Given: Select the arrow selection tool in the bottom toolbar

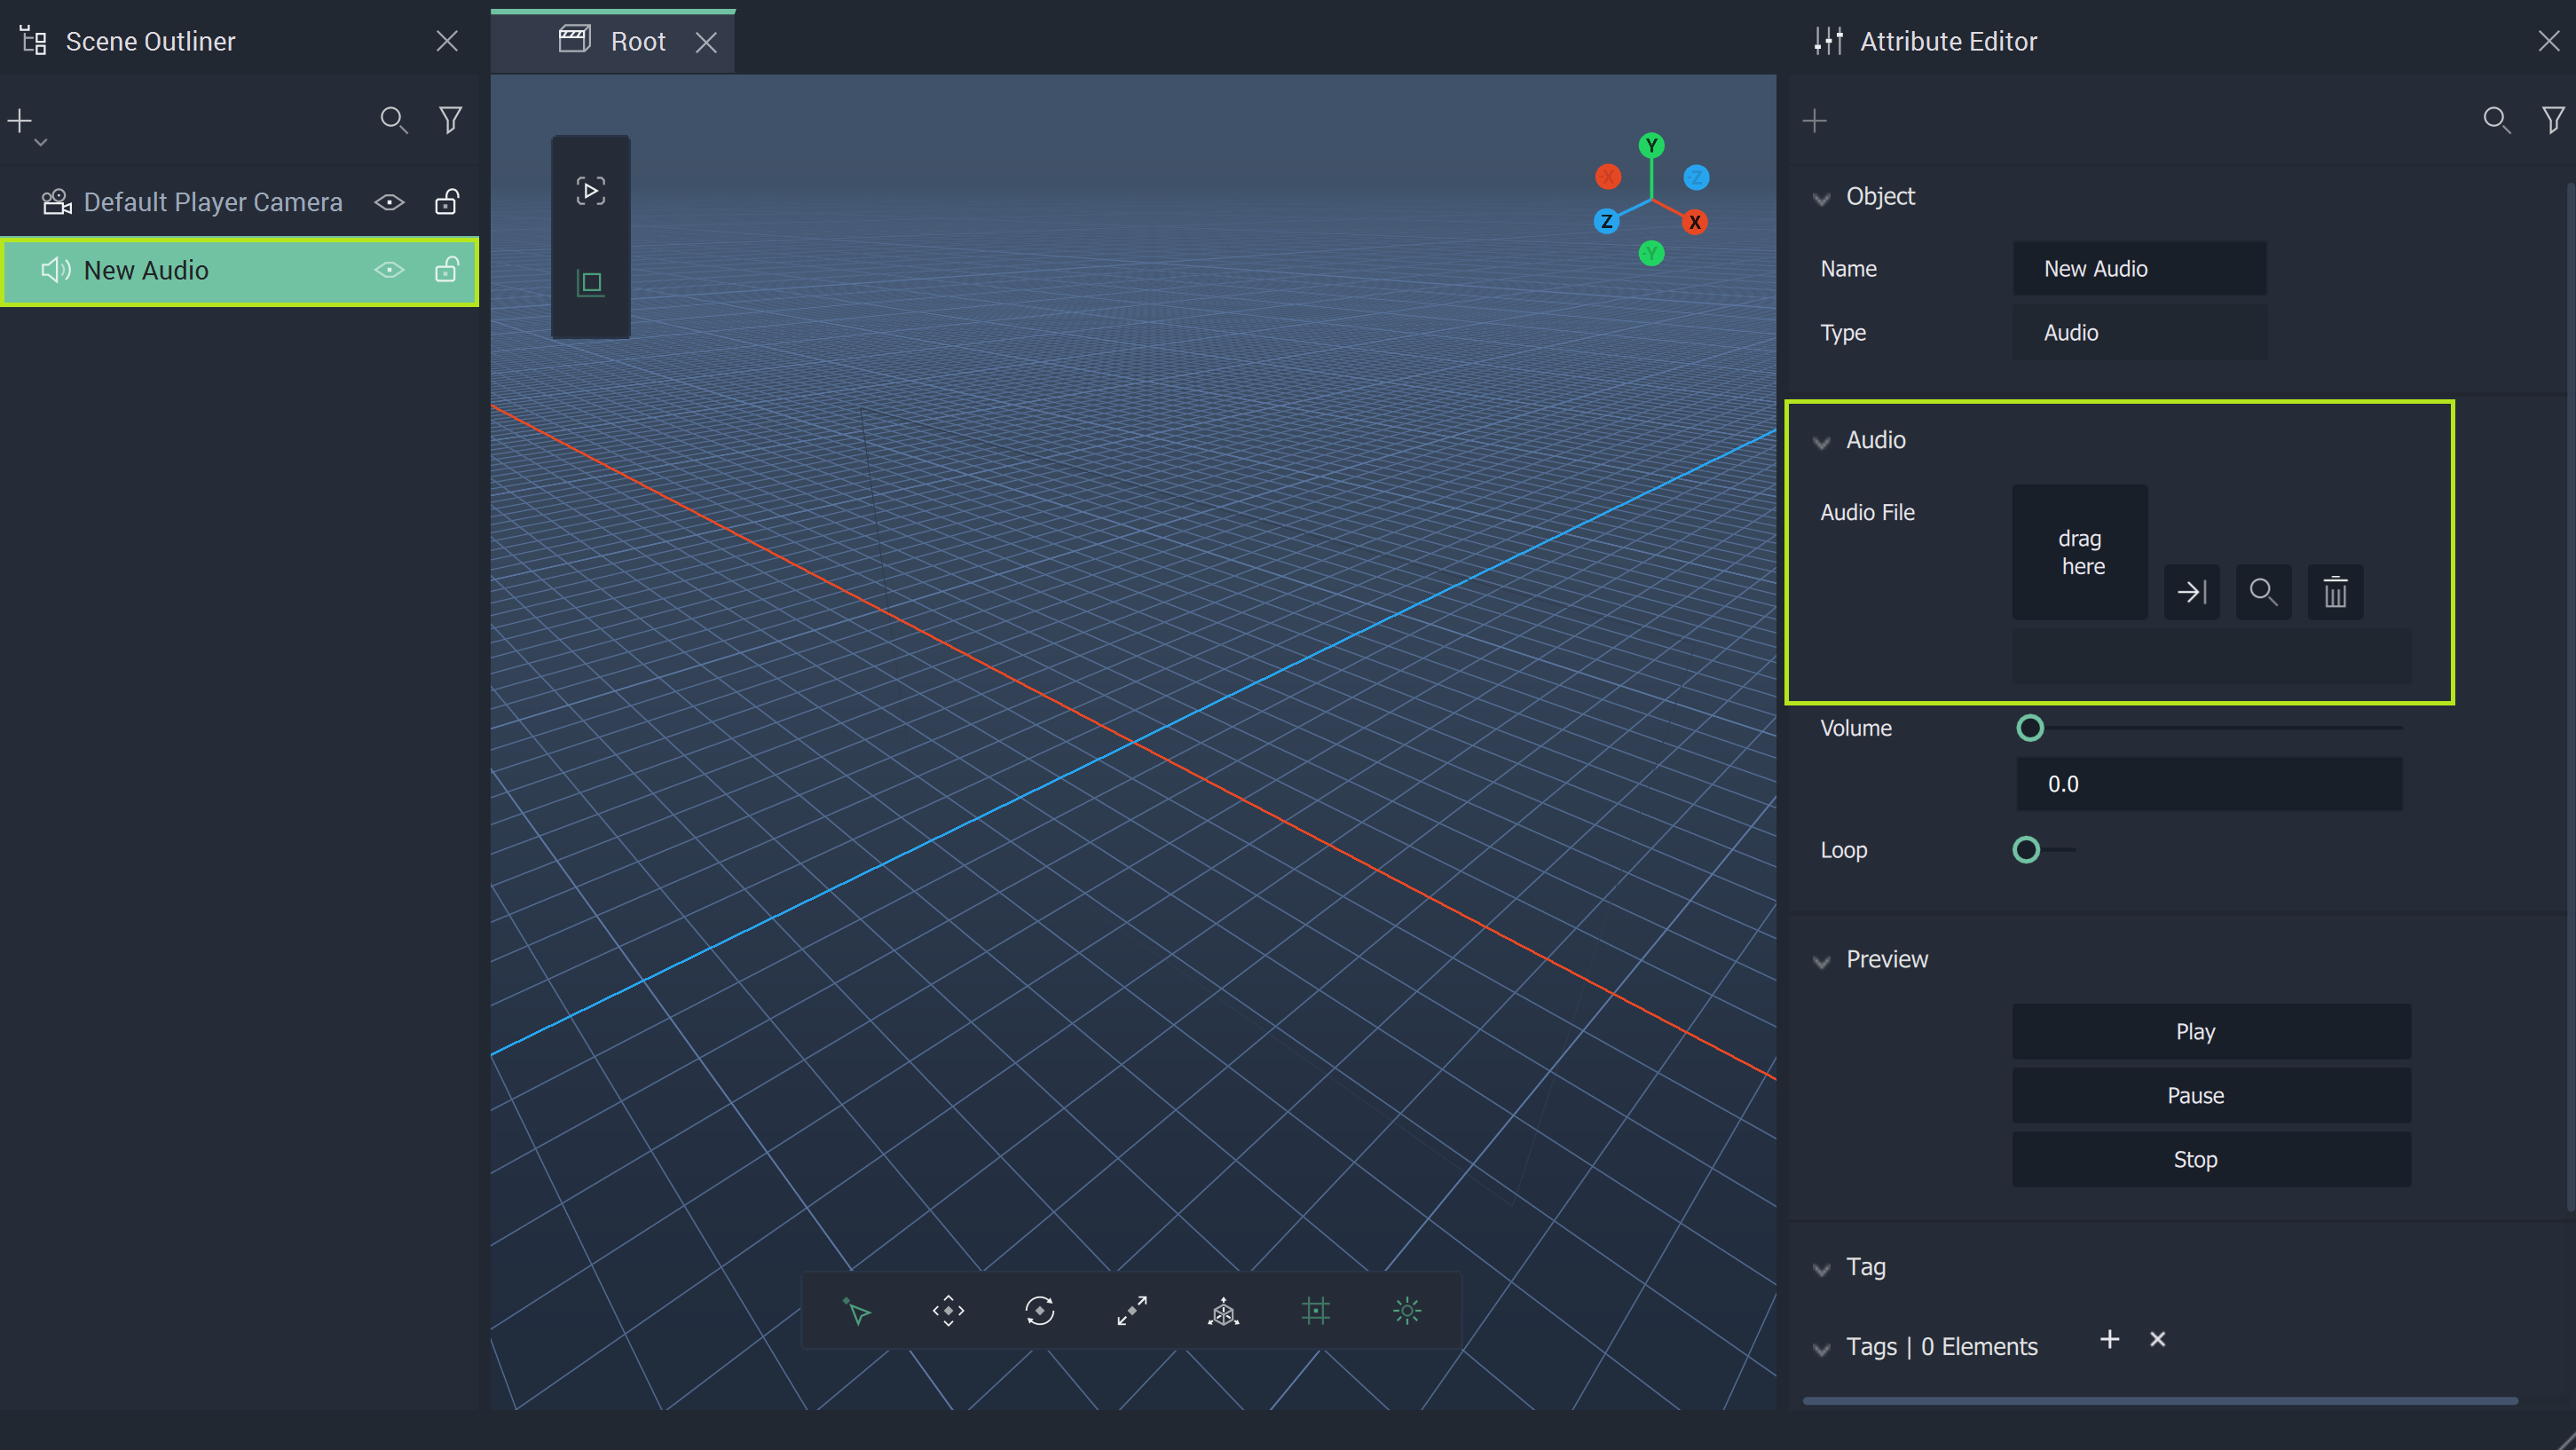Looking at the screenshot, I should pos(857,1311).
